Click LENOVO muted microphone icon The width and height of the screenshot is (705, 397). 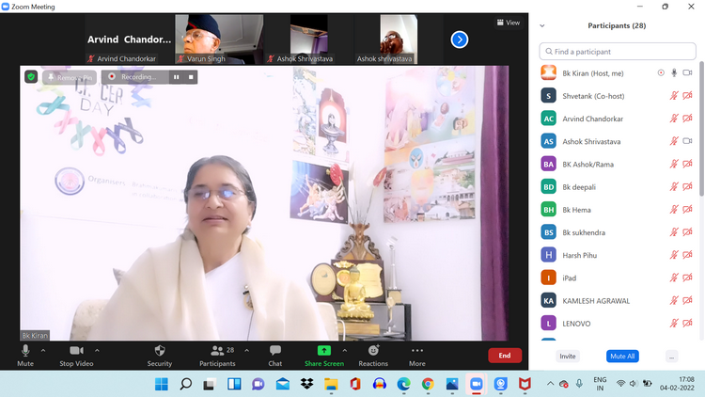[674, 323]
